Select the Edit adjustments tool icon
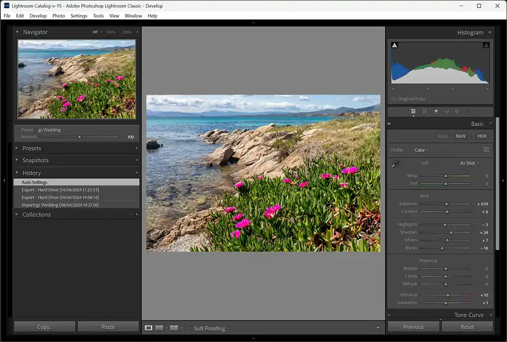This screenshot has height=342, width=507. [x=413, y=111]
